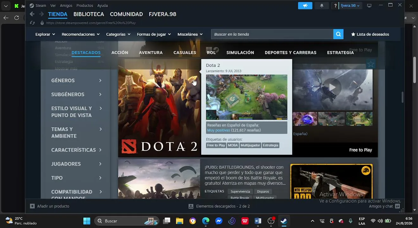Expand the SUBGÉNEROS filter section
The image size is (418, 228).
coord(76,94)
